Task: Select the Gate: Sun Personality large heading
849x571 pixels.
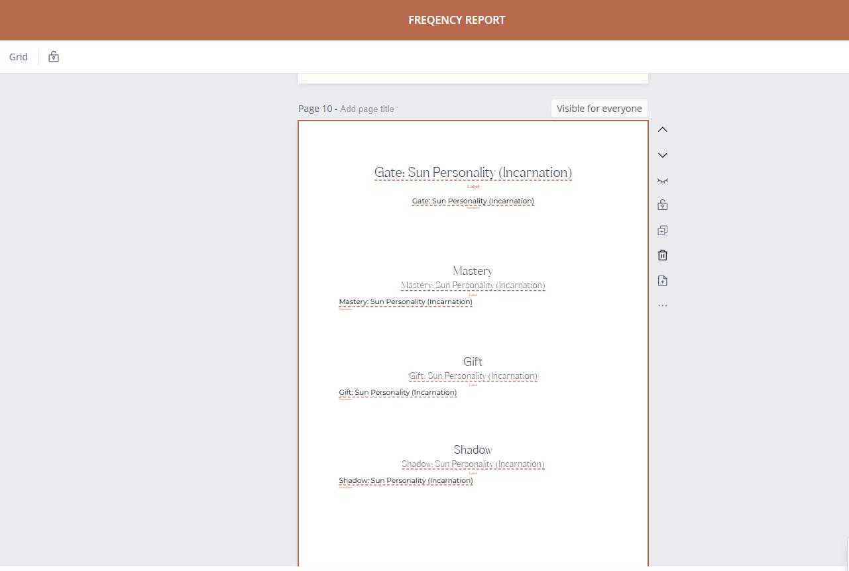Action: pyautogui.click(x=473, y=173)
